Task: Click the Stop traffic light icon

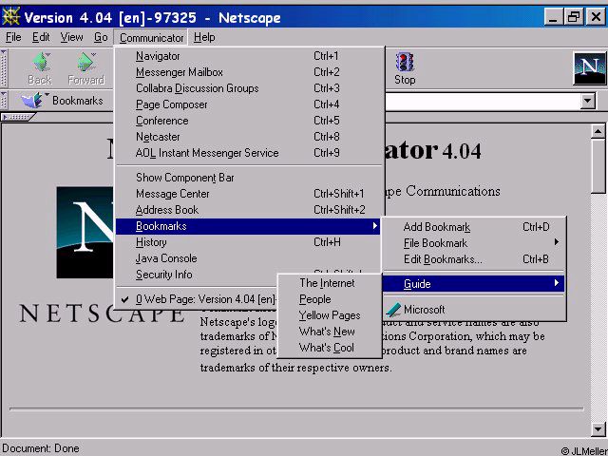Action: click(405, 62)
